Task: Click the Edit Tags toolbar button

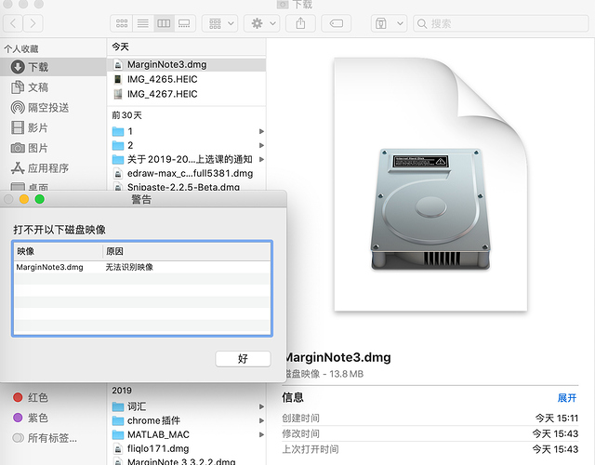Action: (337, 23)
